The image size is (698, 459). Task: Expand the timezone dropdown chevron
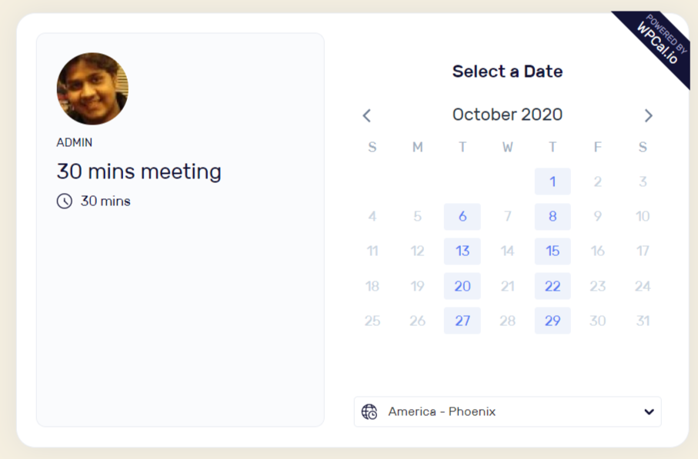(649, 412)
